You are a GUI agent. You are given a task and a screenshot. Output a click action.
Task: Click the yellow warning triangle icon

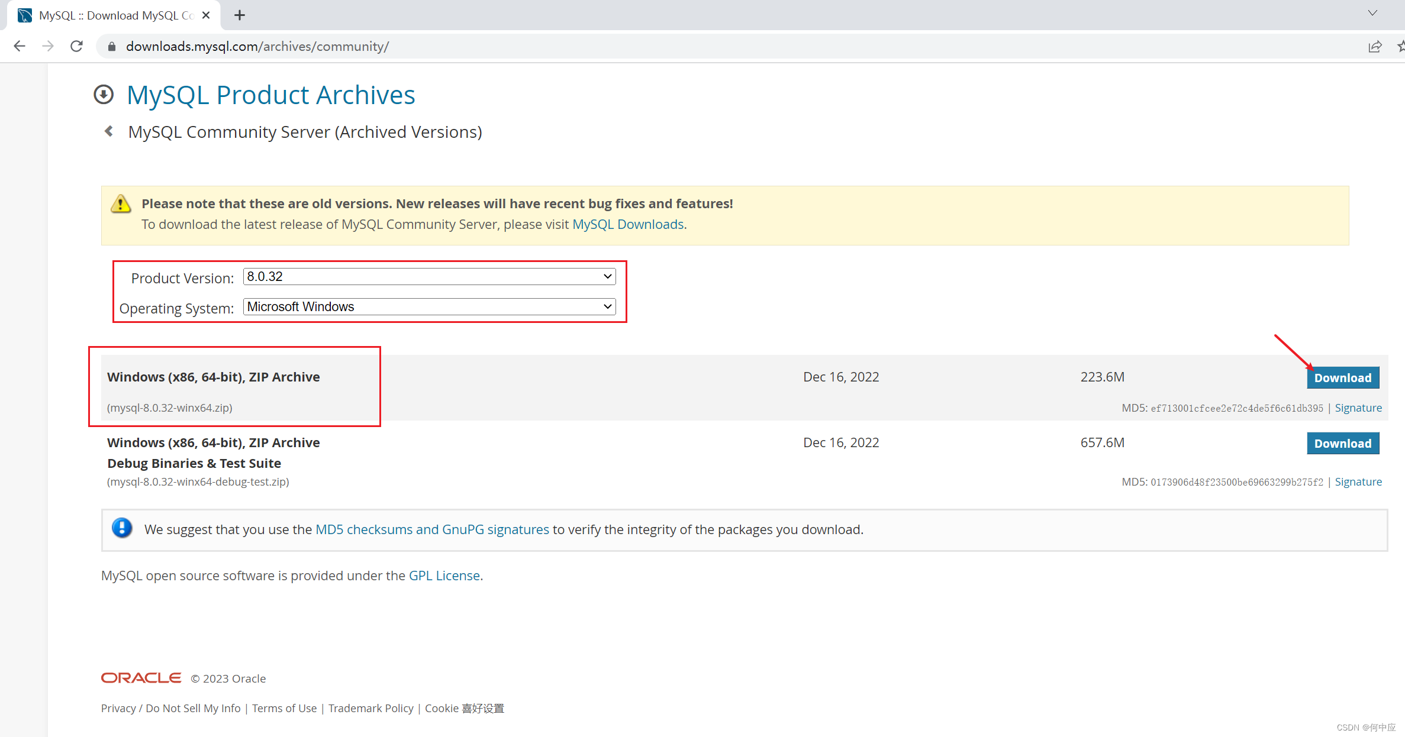click(121, 204)
